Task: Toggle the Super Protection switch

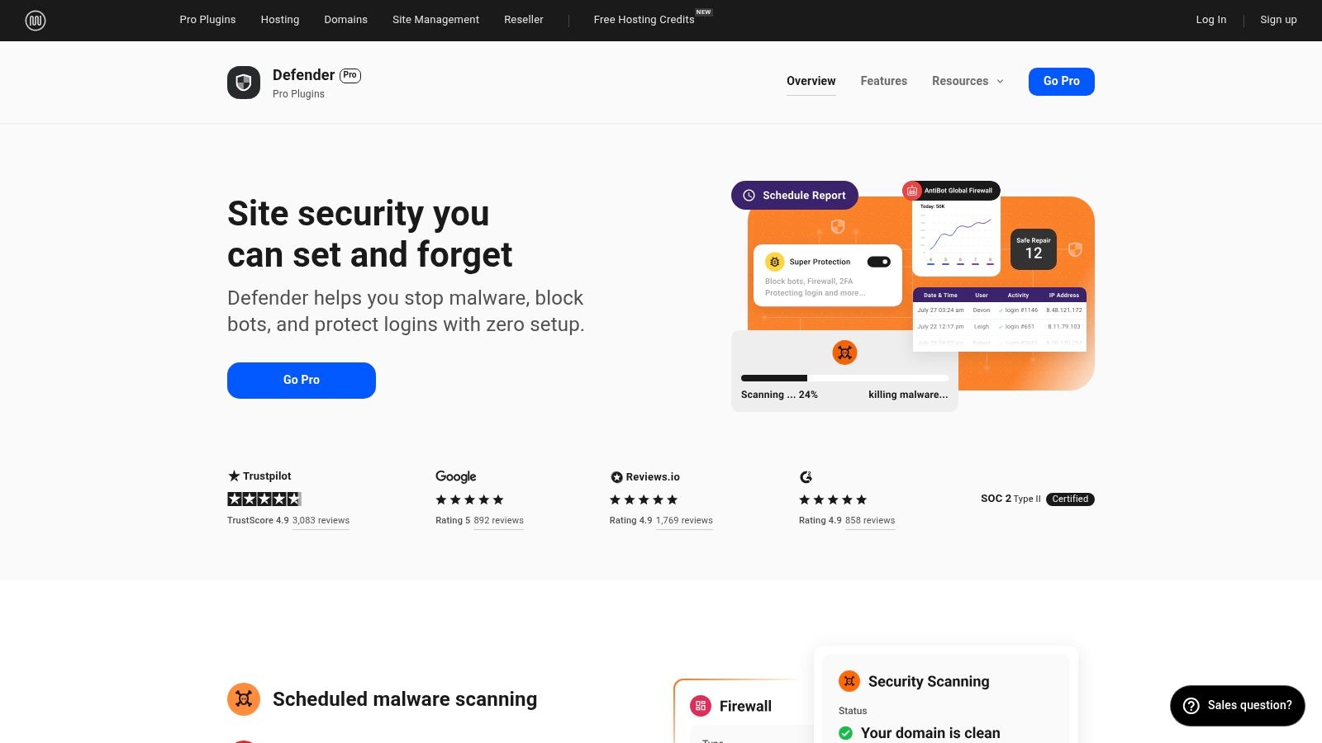Action: click(x=879, y=262)
